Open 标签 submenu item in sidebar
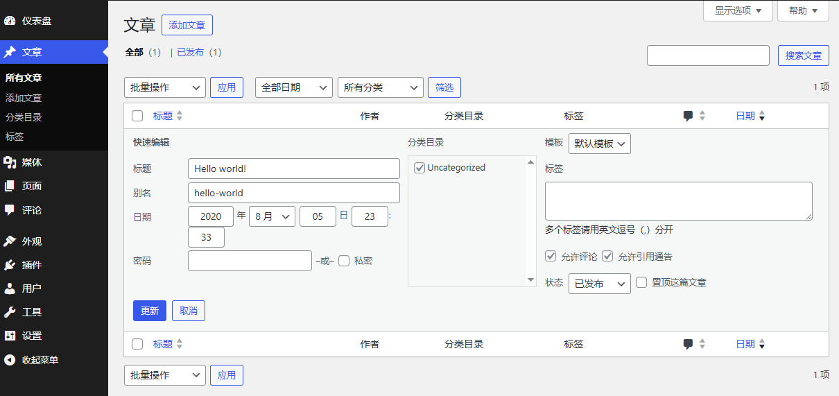Viewport: 839px width, 396px height. pos(15,137)
